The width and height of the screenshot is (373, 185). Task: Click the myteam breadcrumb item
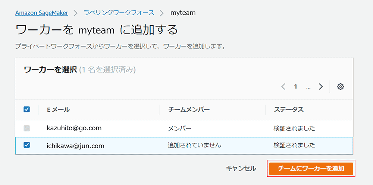183,13
